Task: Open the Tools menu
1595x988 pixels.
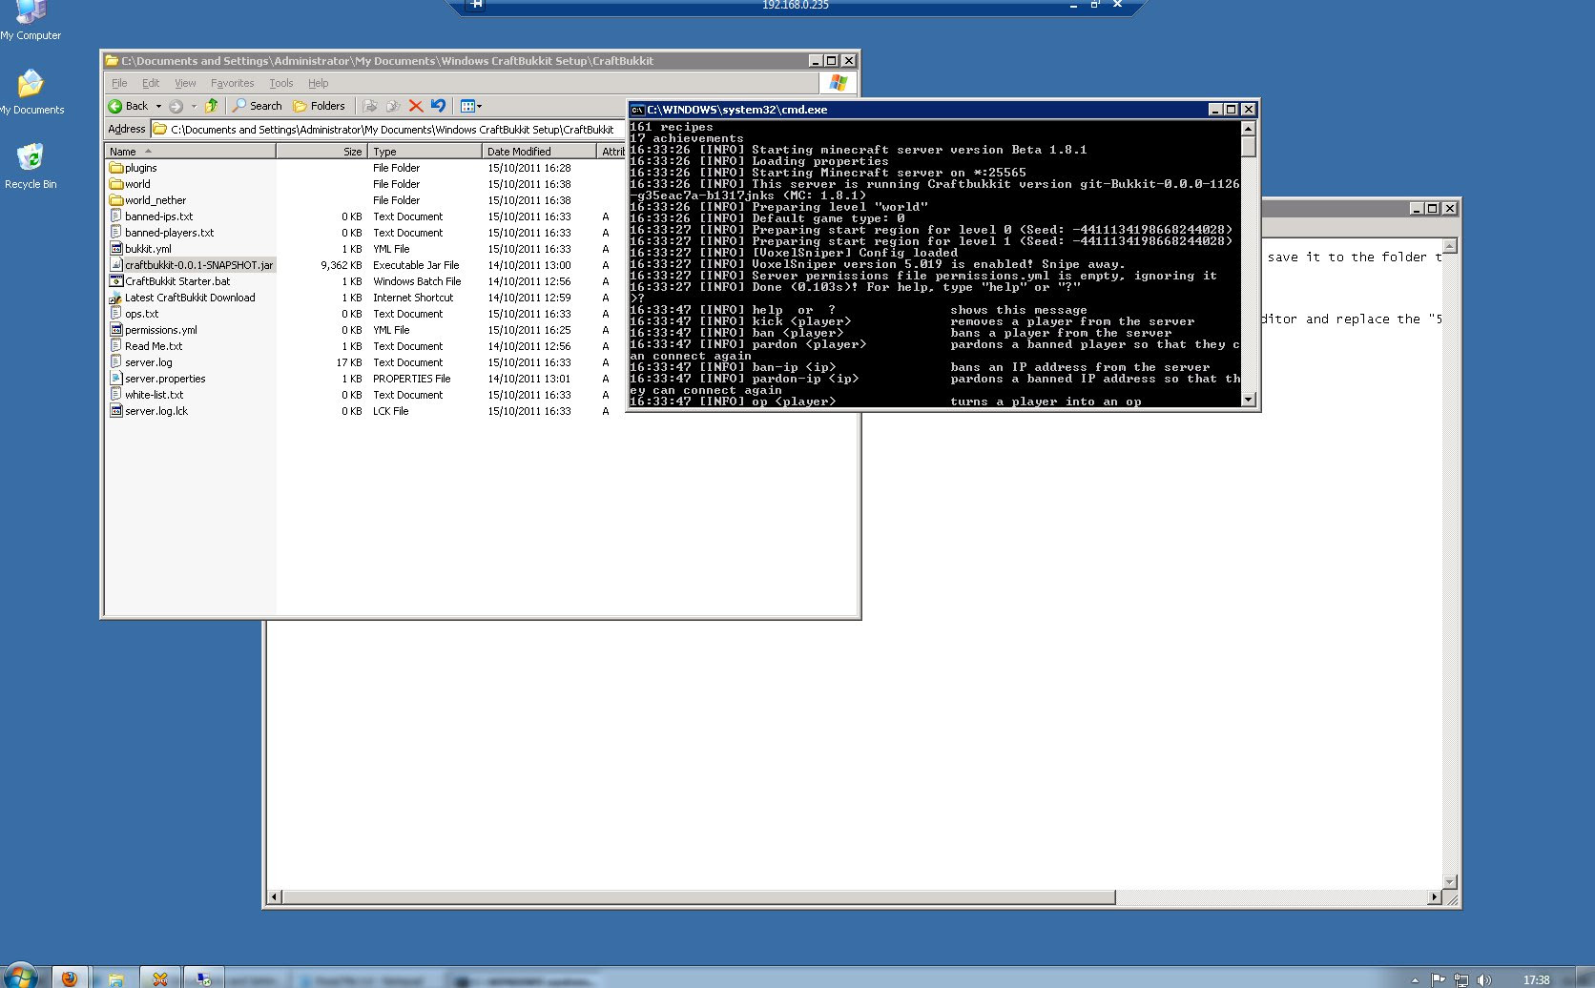Action: (x=280, y=83)
